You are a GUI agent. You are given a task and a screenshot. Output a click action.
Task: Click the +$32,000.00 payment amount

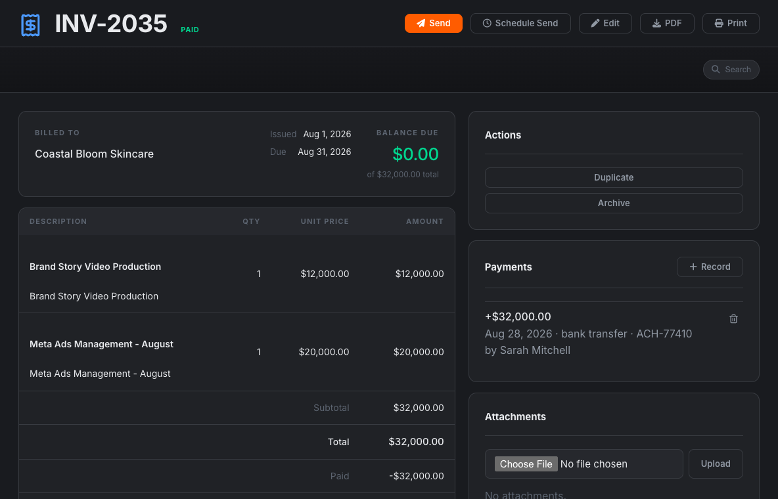[518, 316]
